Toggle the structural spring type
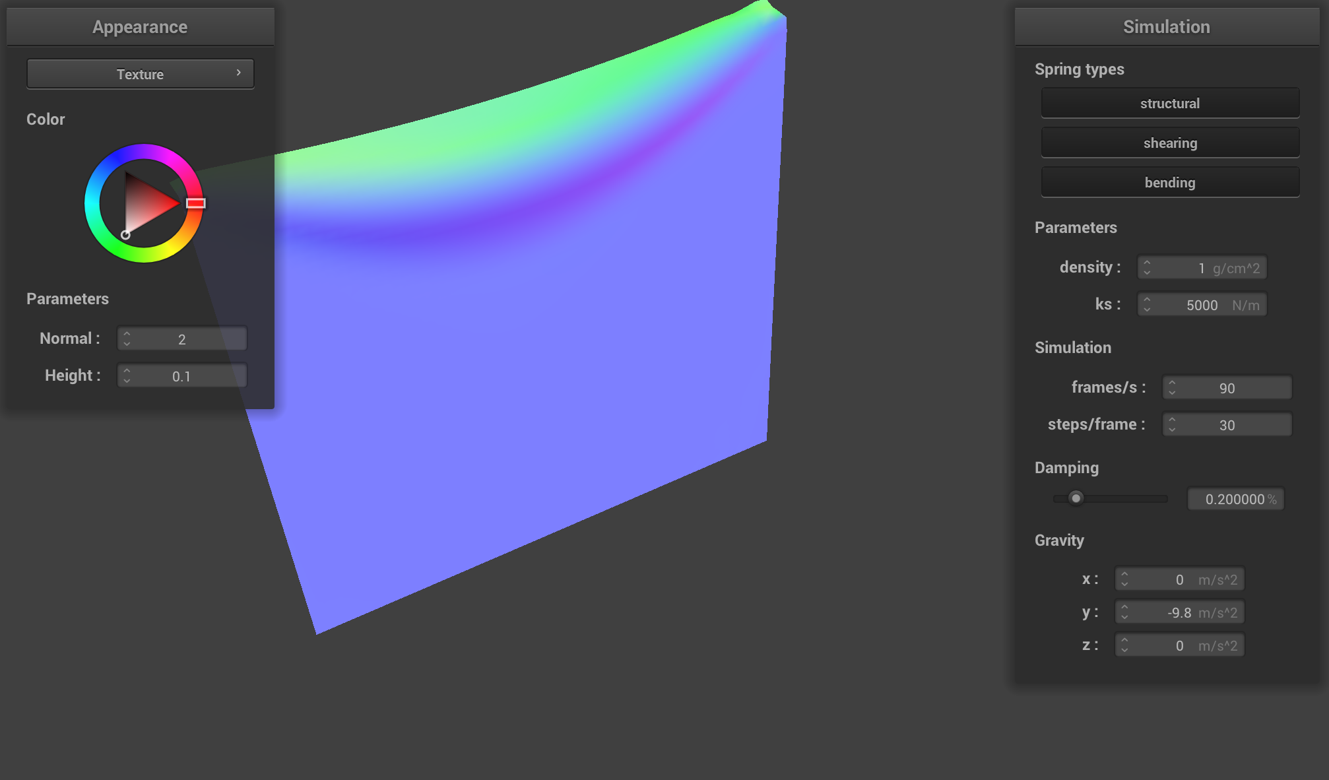 click(x=1170, y=103)
